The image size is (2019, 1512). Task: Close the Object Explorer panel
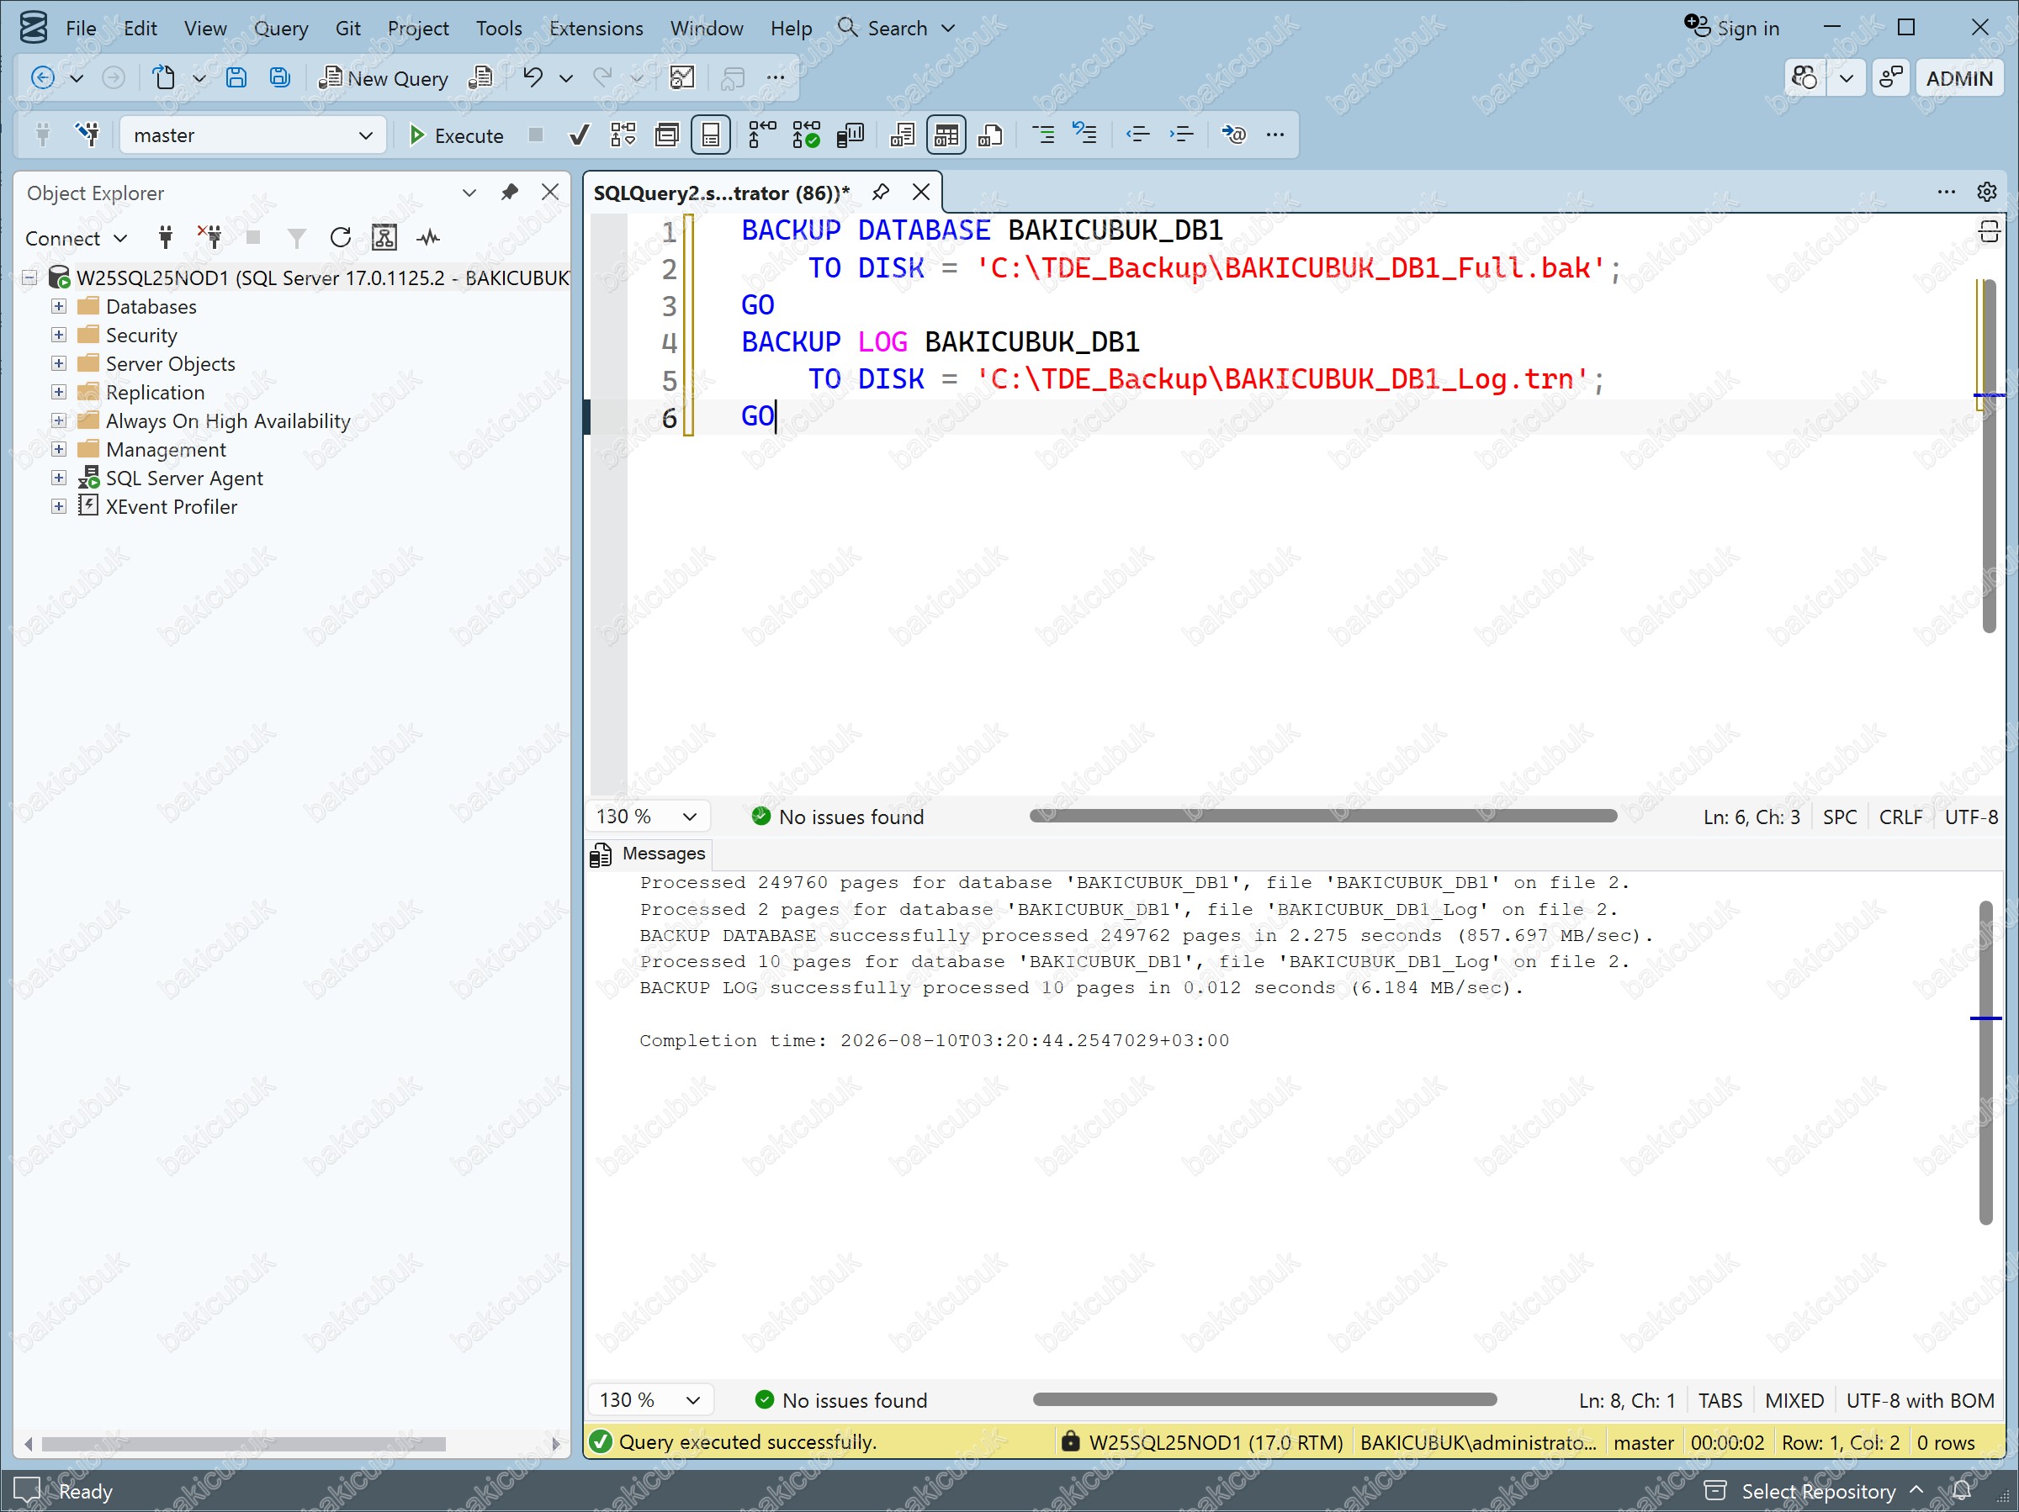tap(550, 193)
